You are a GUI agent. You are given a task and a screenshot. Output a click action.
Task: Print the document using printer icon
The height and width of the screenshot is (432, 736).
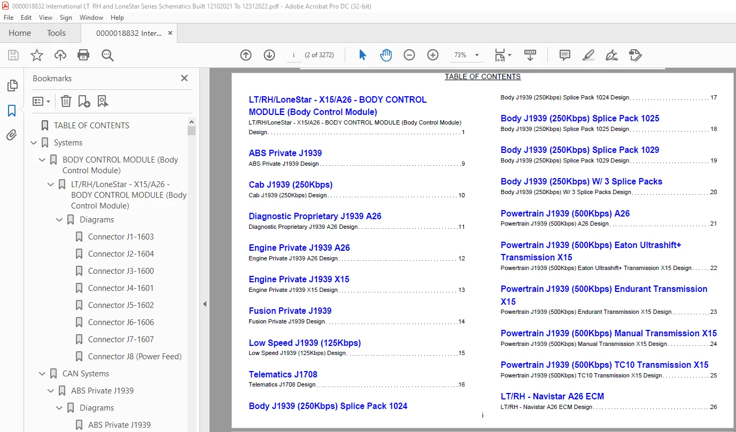(x=83, y=55)
